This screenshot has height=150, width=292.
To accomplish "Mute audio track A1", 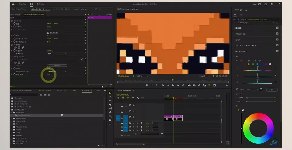I will (x=134, y=123).
